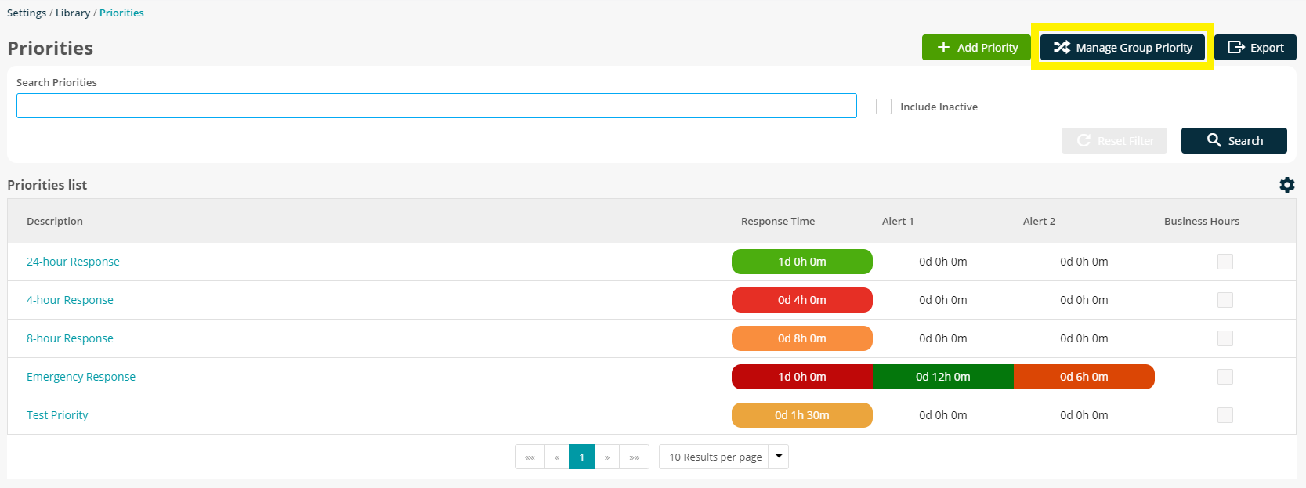Tick the Include Inactive checkbox

click(x=884, y=107)
